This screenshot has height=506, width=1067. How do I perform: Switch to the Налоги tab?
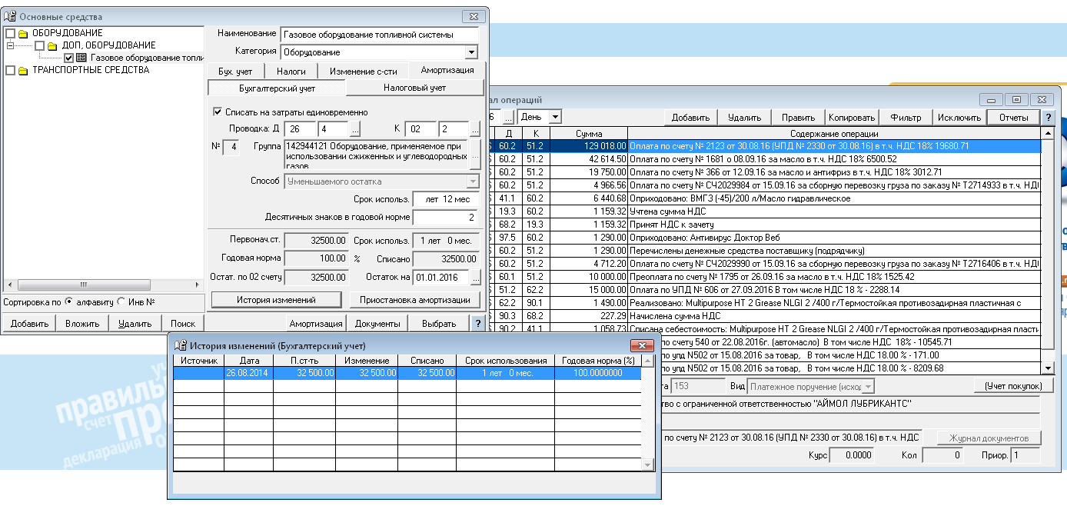291,72
